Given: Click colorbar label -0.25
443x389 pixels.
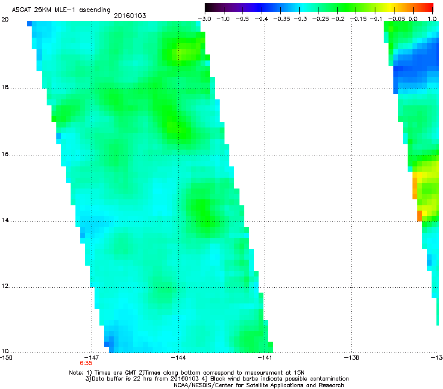Looking at the screenshot, I should (320, 19).
